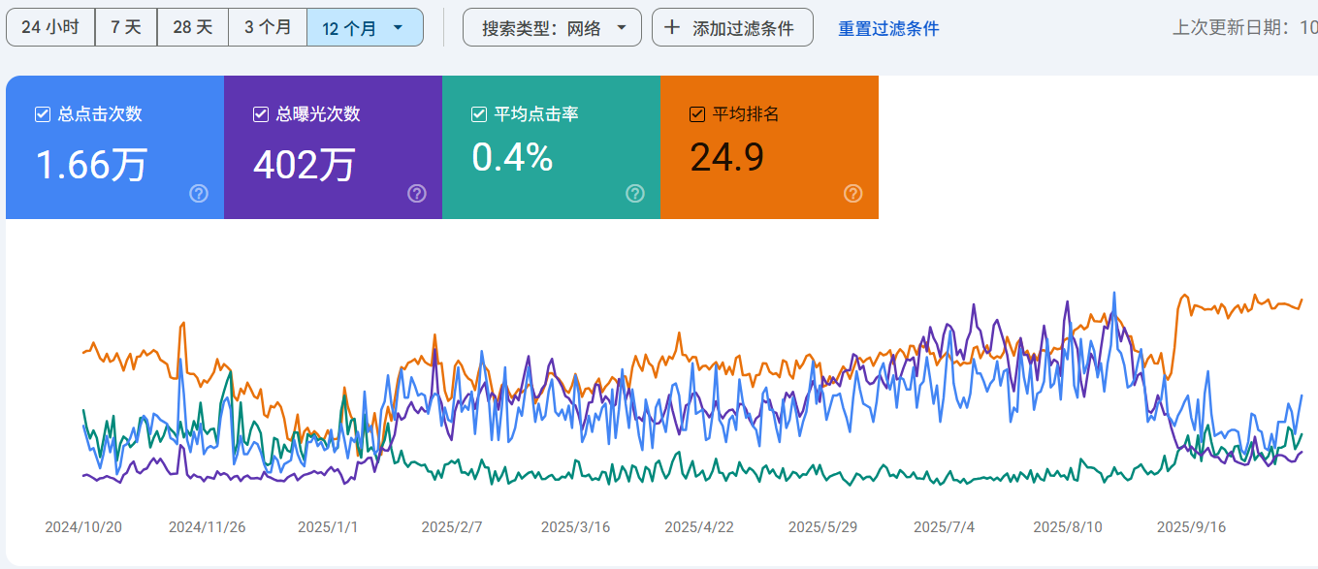Viewport: 1318px width, 569px height.
Task: Toggle the 总曝光次数 checkbox
Action: 261,114
